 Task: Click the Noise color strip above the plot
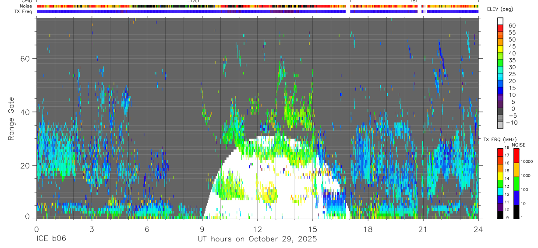(x=257, y=6)
